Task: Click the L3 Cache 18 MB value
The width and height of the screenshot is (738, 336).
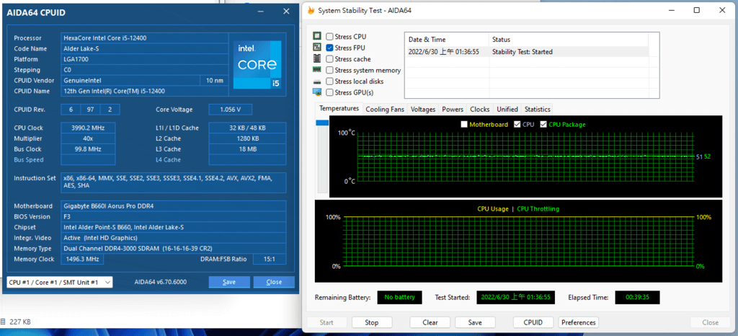Action: pos(247,149)
